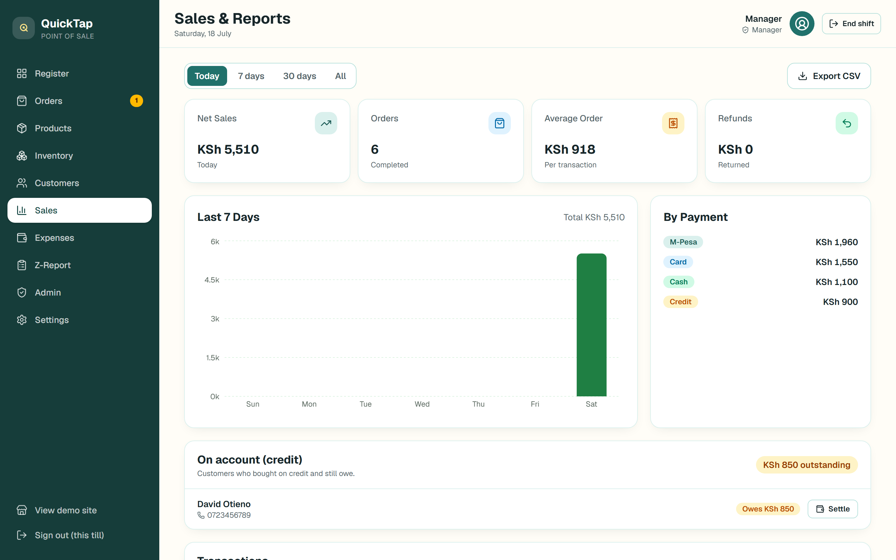Click the Average Order receipt icon
Viewport: 896px width, 560px height.
673,123
